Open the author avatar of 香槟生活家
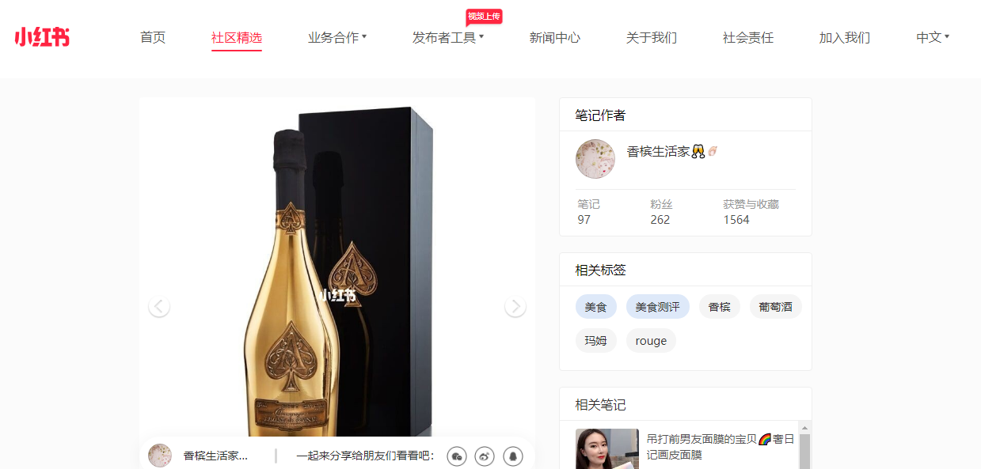The height and width of the screenshot is (469, 981). [595, 159]
